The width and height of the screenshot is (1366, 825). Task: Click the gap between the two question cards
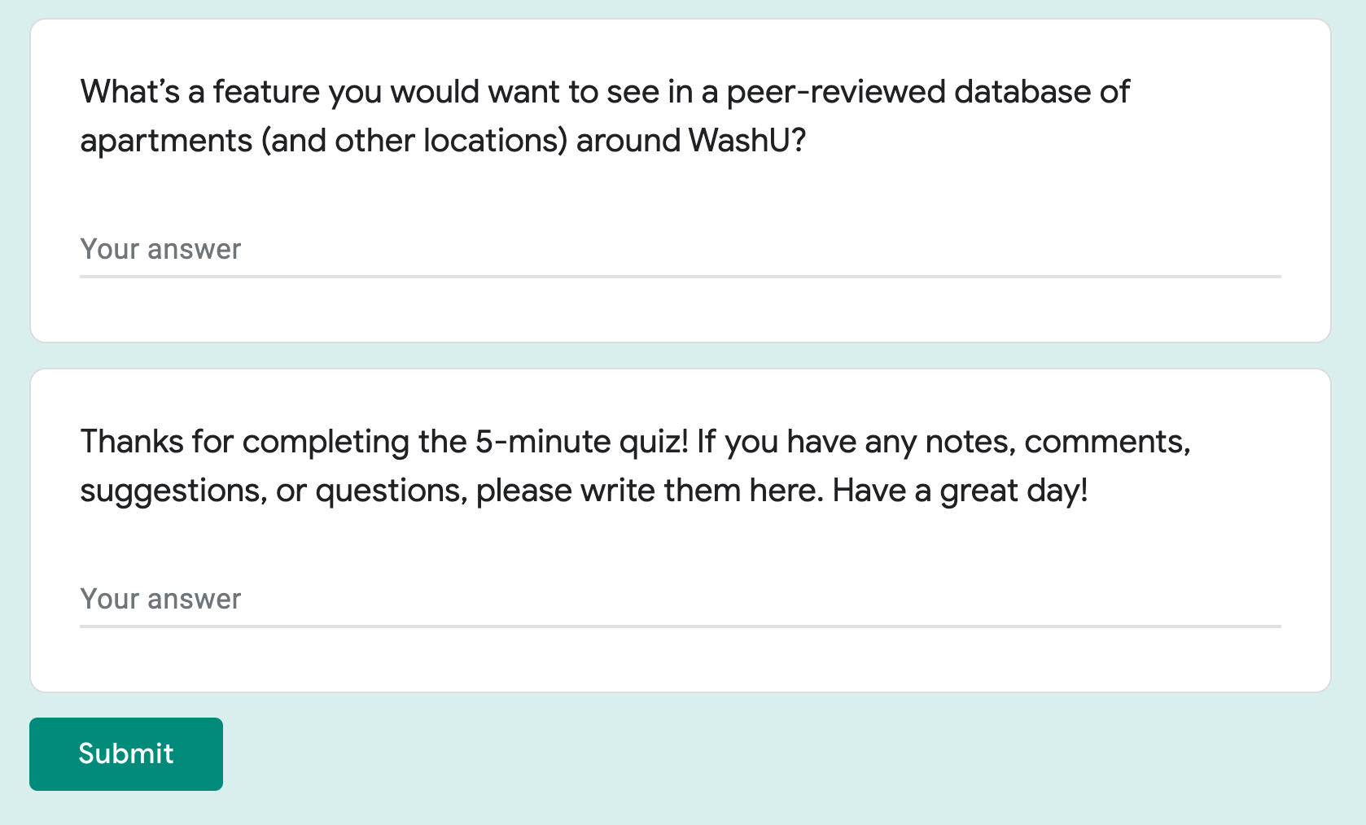pyautogui.click(x=681, y=356)
